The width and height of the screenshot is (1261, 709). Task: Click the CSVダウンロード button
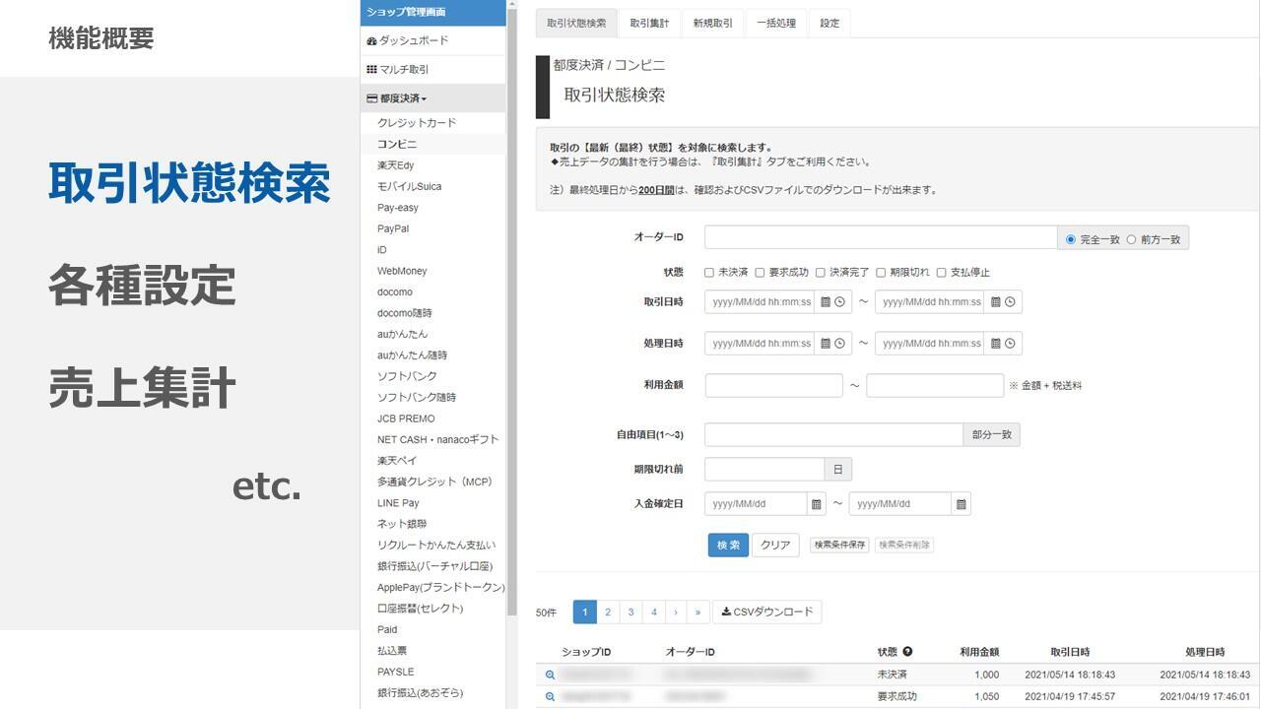coord(767,612)
